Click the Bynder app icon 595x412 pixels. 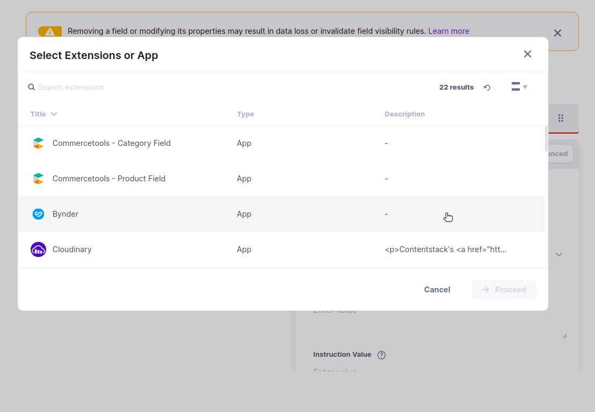(x=38, y=214)
